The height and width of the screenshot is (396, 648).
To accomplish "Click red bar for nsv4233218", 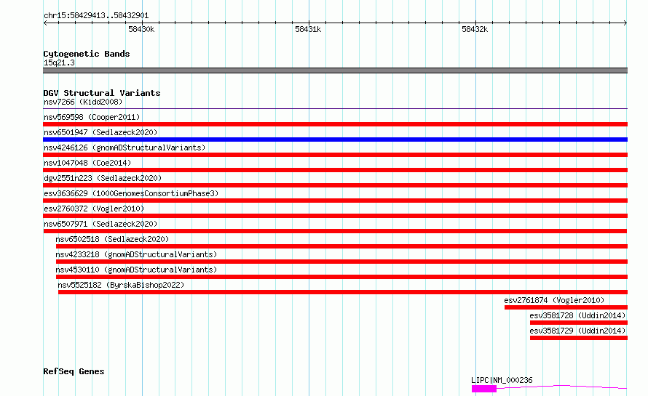I will click(x=341, y=262).
